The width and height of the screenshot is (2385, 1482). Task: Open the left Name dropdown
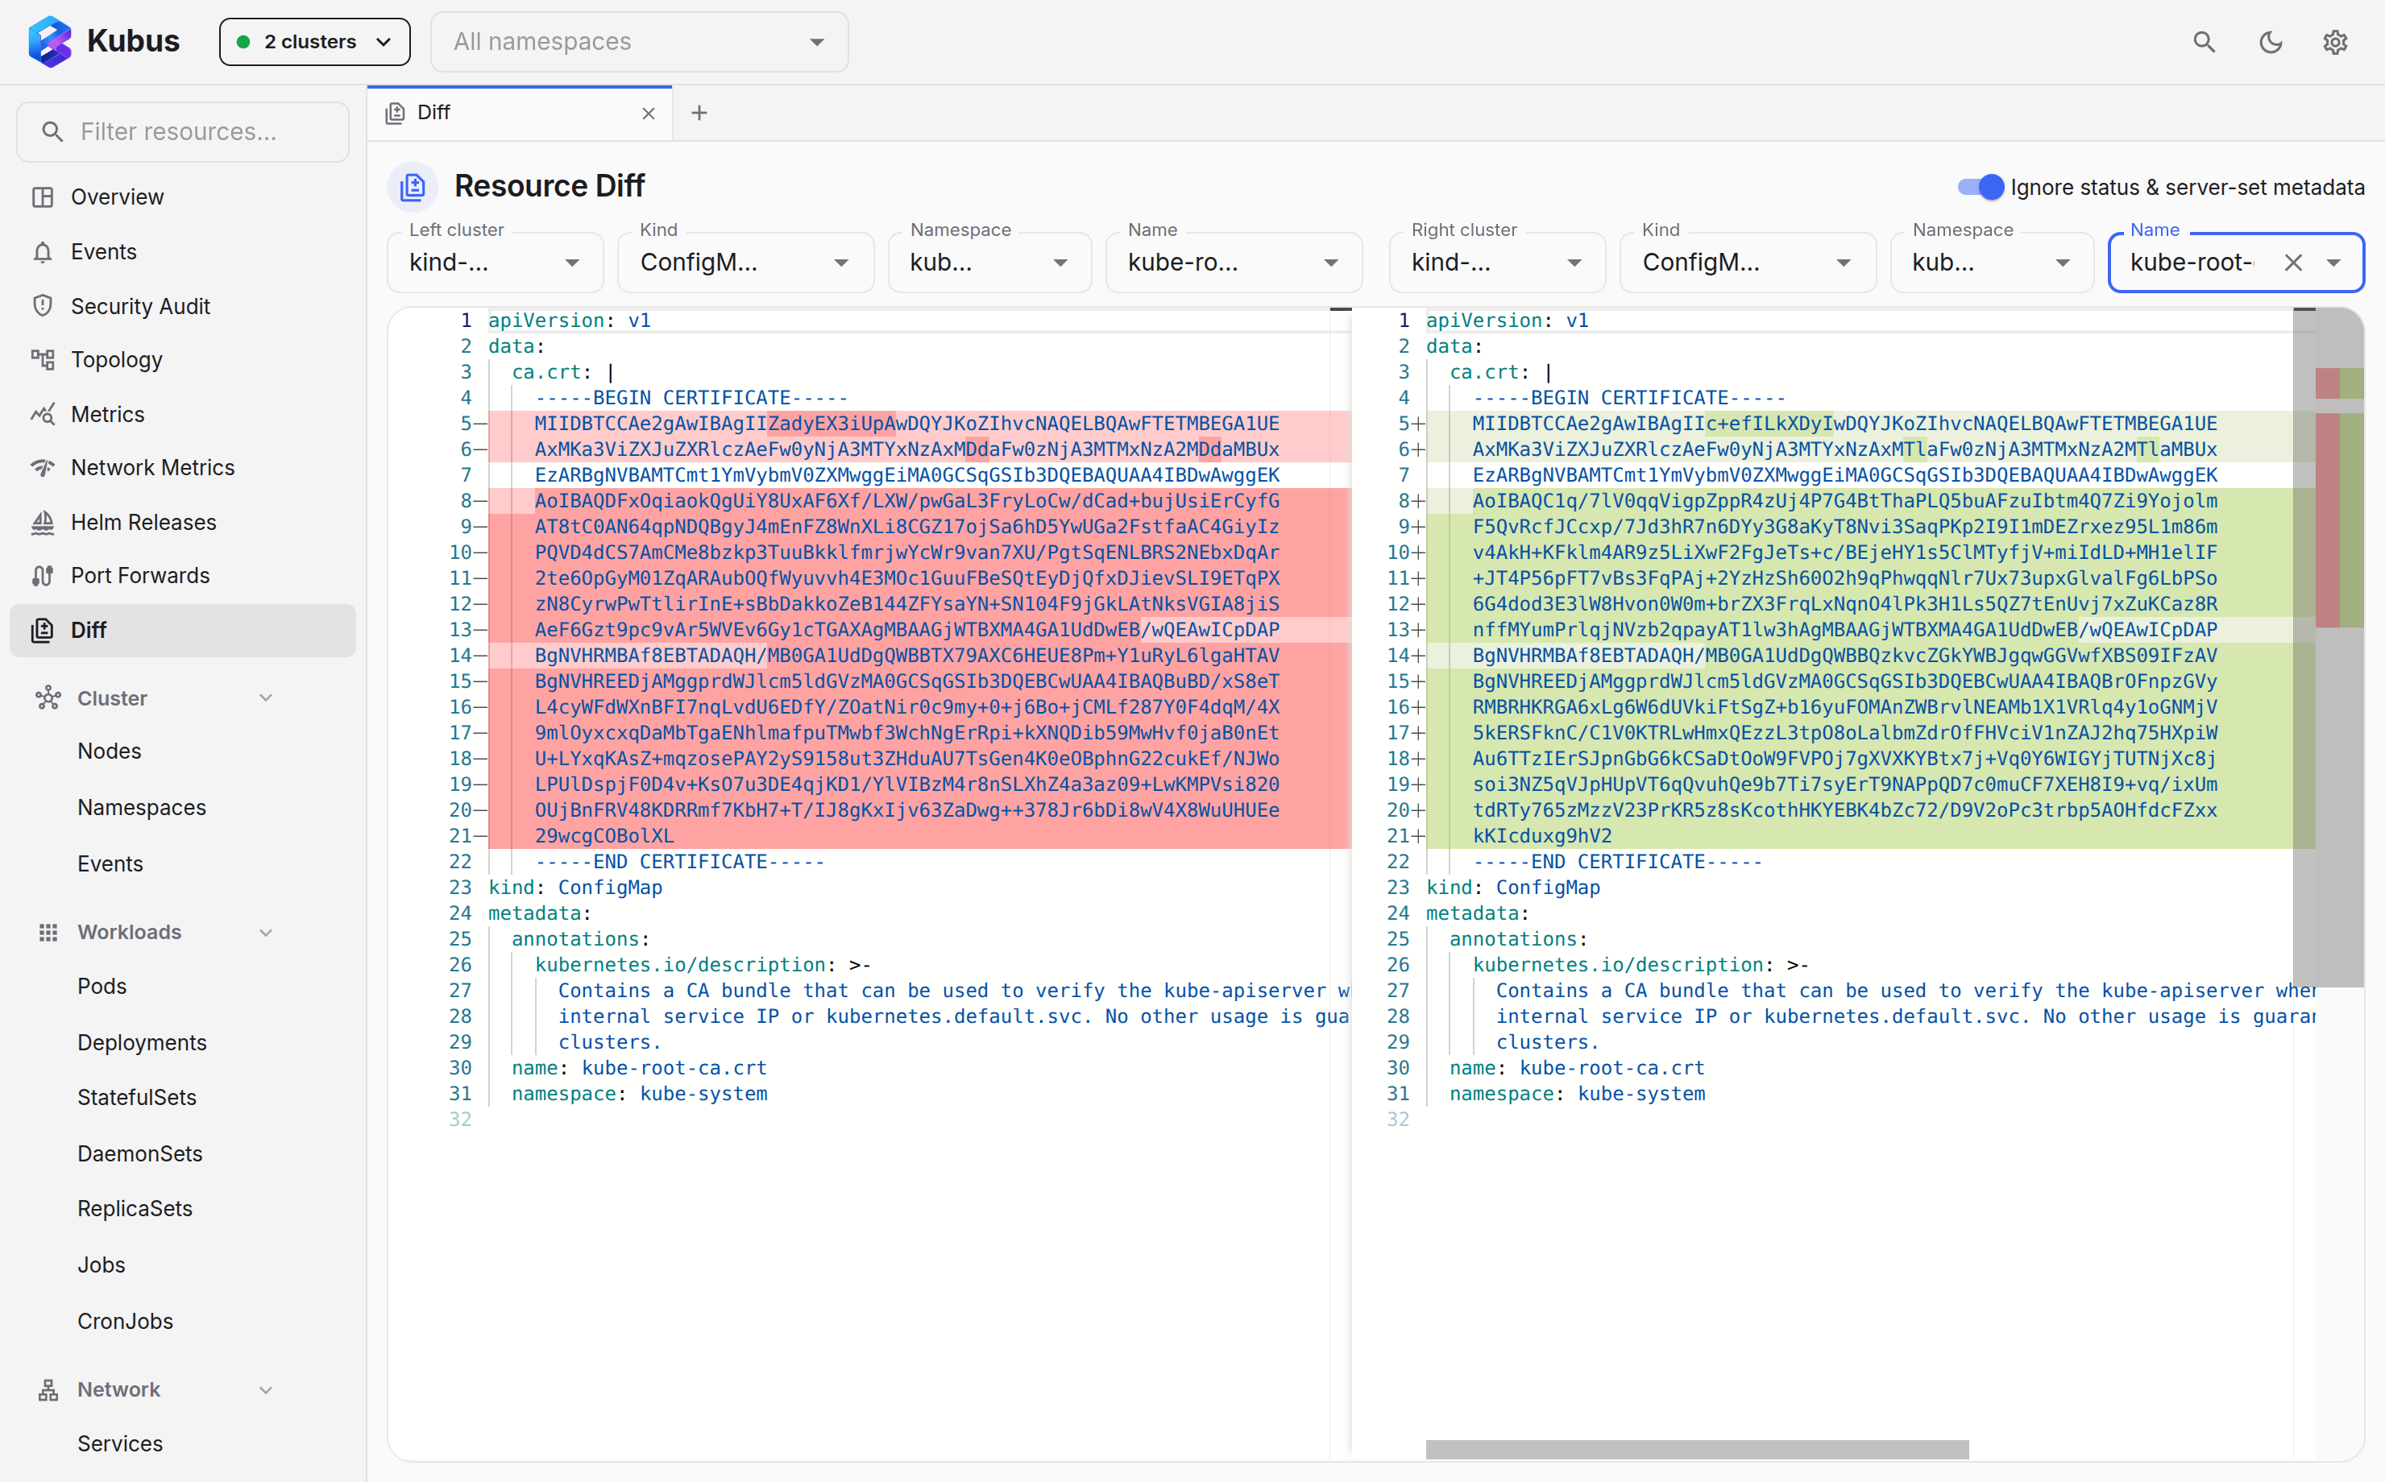point(1233,263)
